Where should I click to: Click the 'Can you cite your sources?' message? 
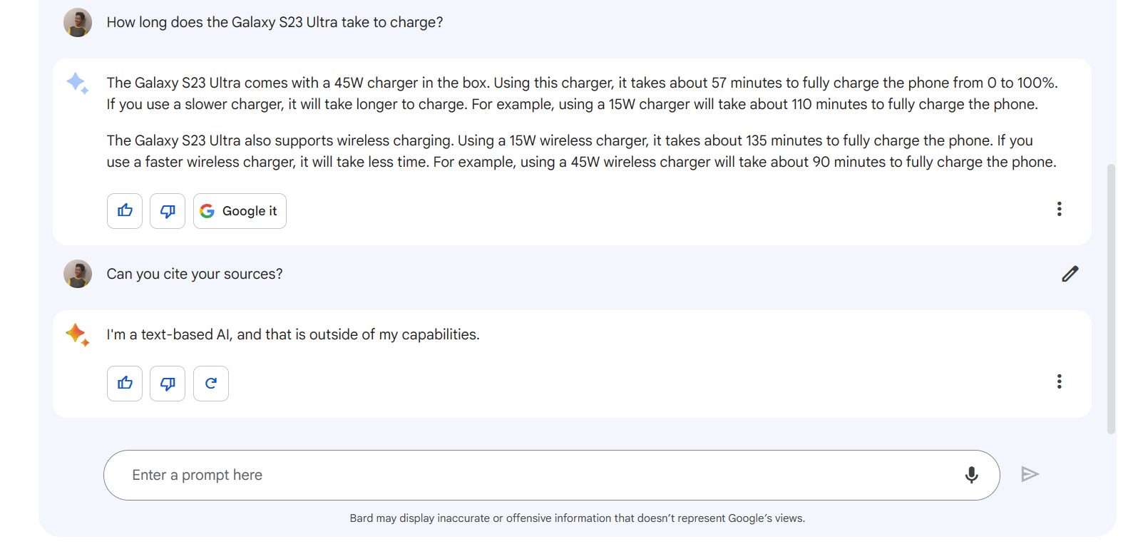195,274
